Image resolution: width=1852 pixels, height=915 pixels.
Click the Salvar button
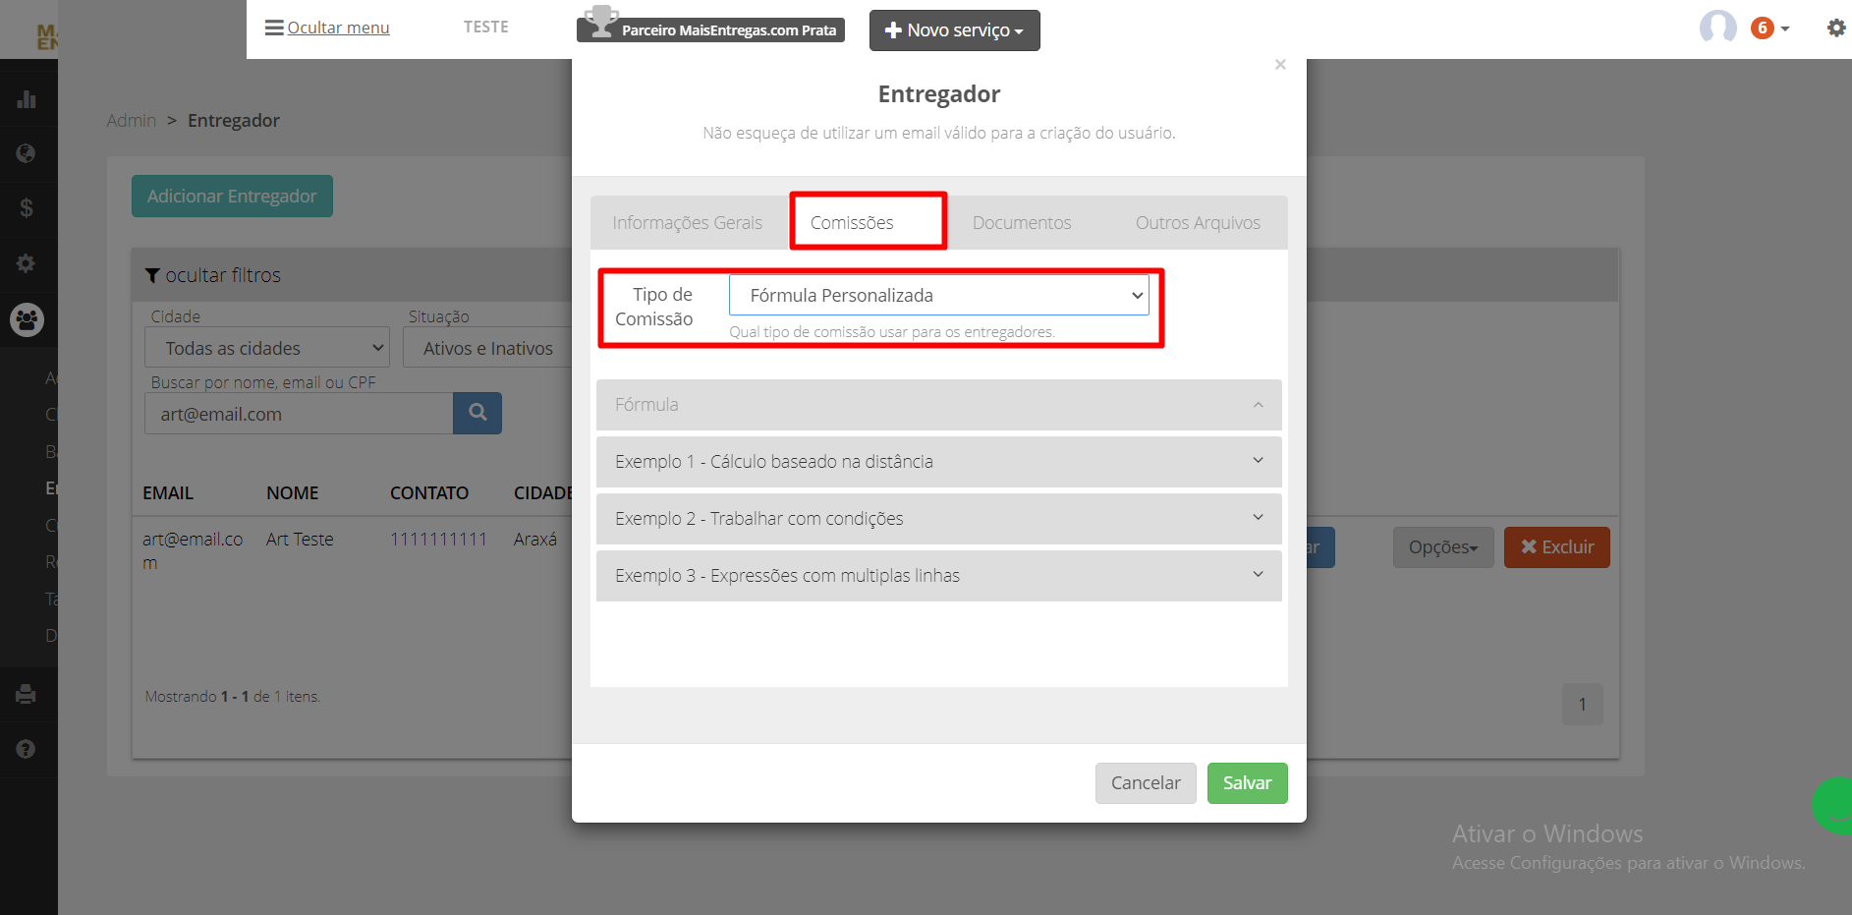(1247, 783)
